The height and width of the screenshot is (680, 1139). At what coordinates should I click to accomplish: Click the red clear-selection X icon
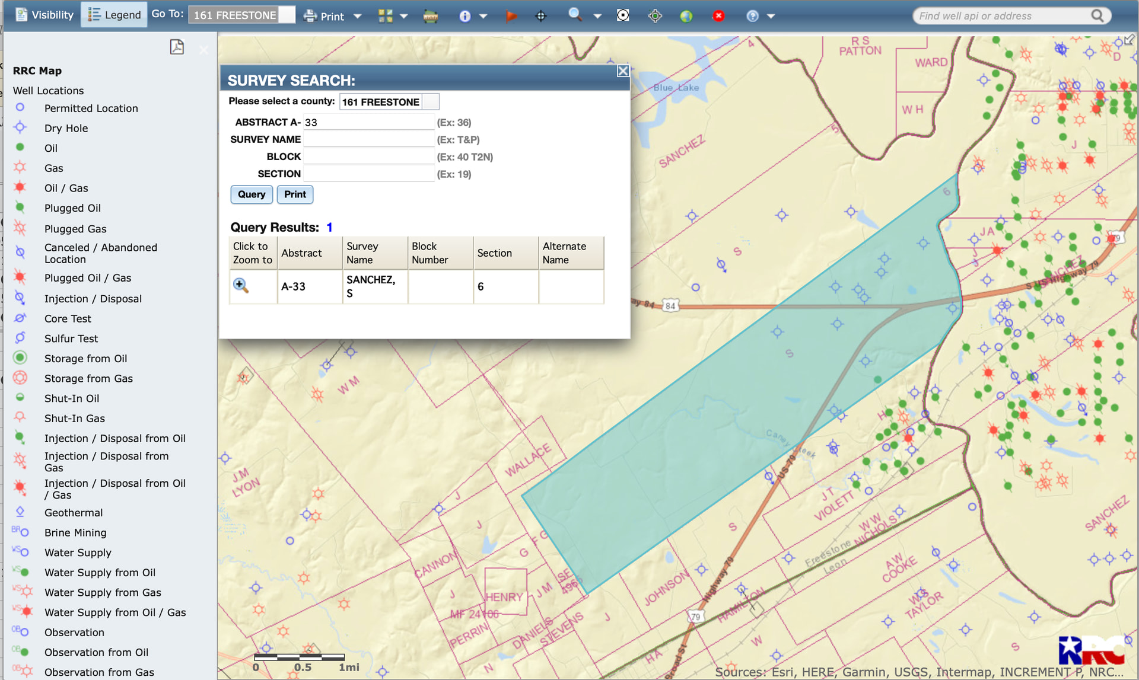(718, 16)
